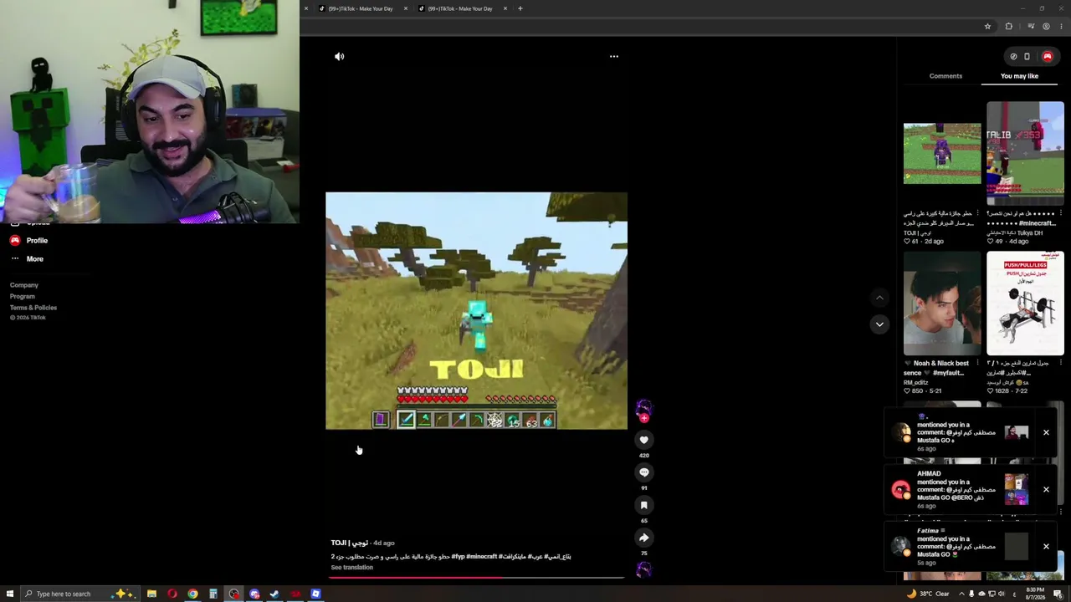Open the browser profile icon
Viewport: 1071px width, 602px height.
tap(1046, 27)
